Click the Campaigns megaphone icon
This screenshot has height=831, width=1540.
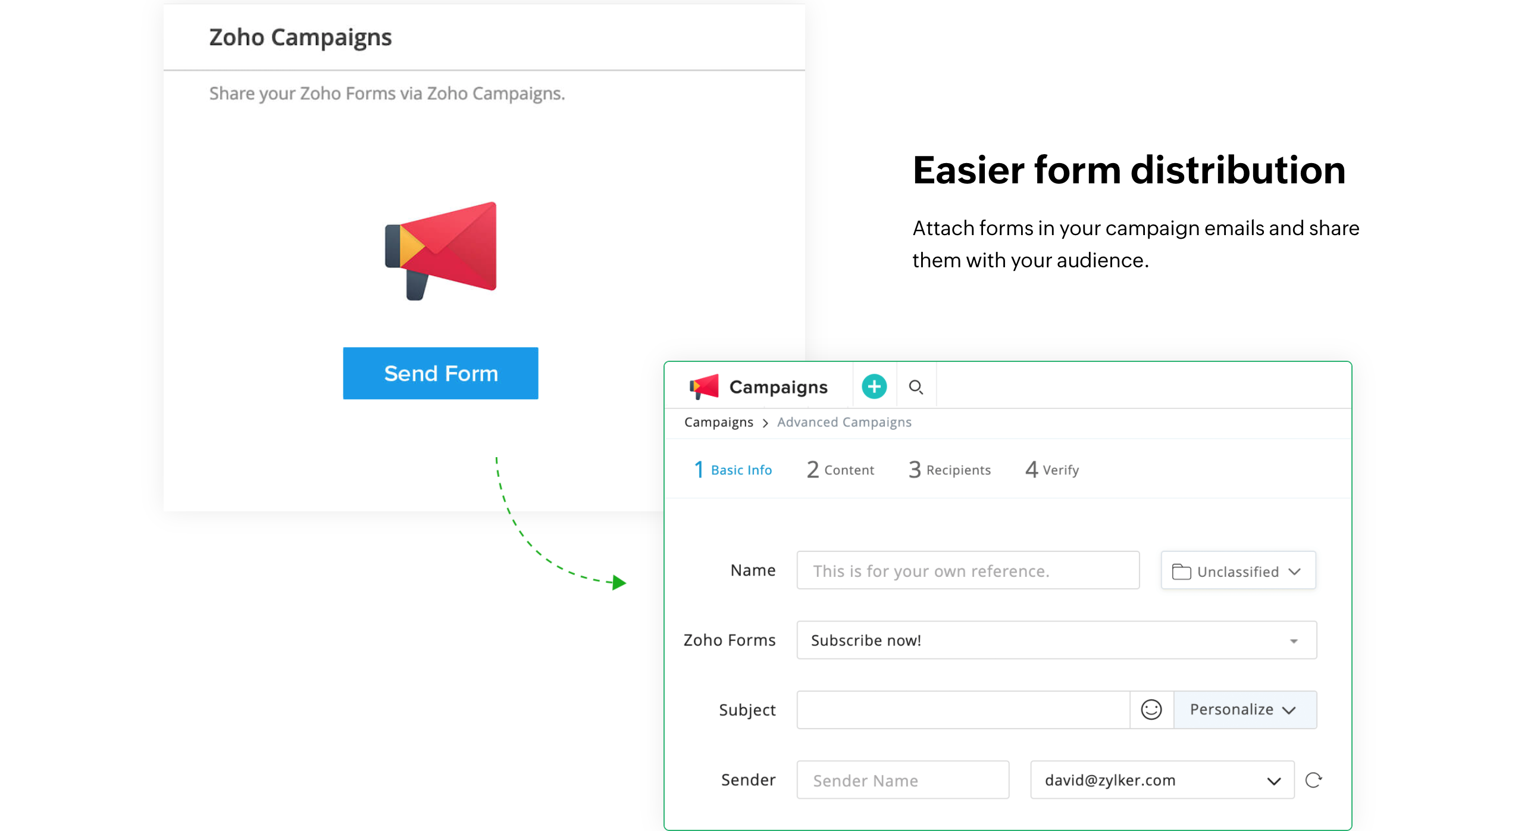click(706, 387)
